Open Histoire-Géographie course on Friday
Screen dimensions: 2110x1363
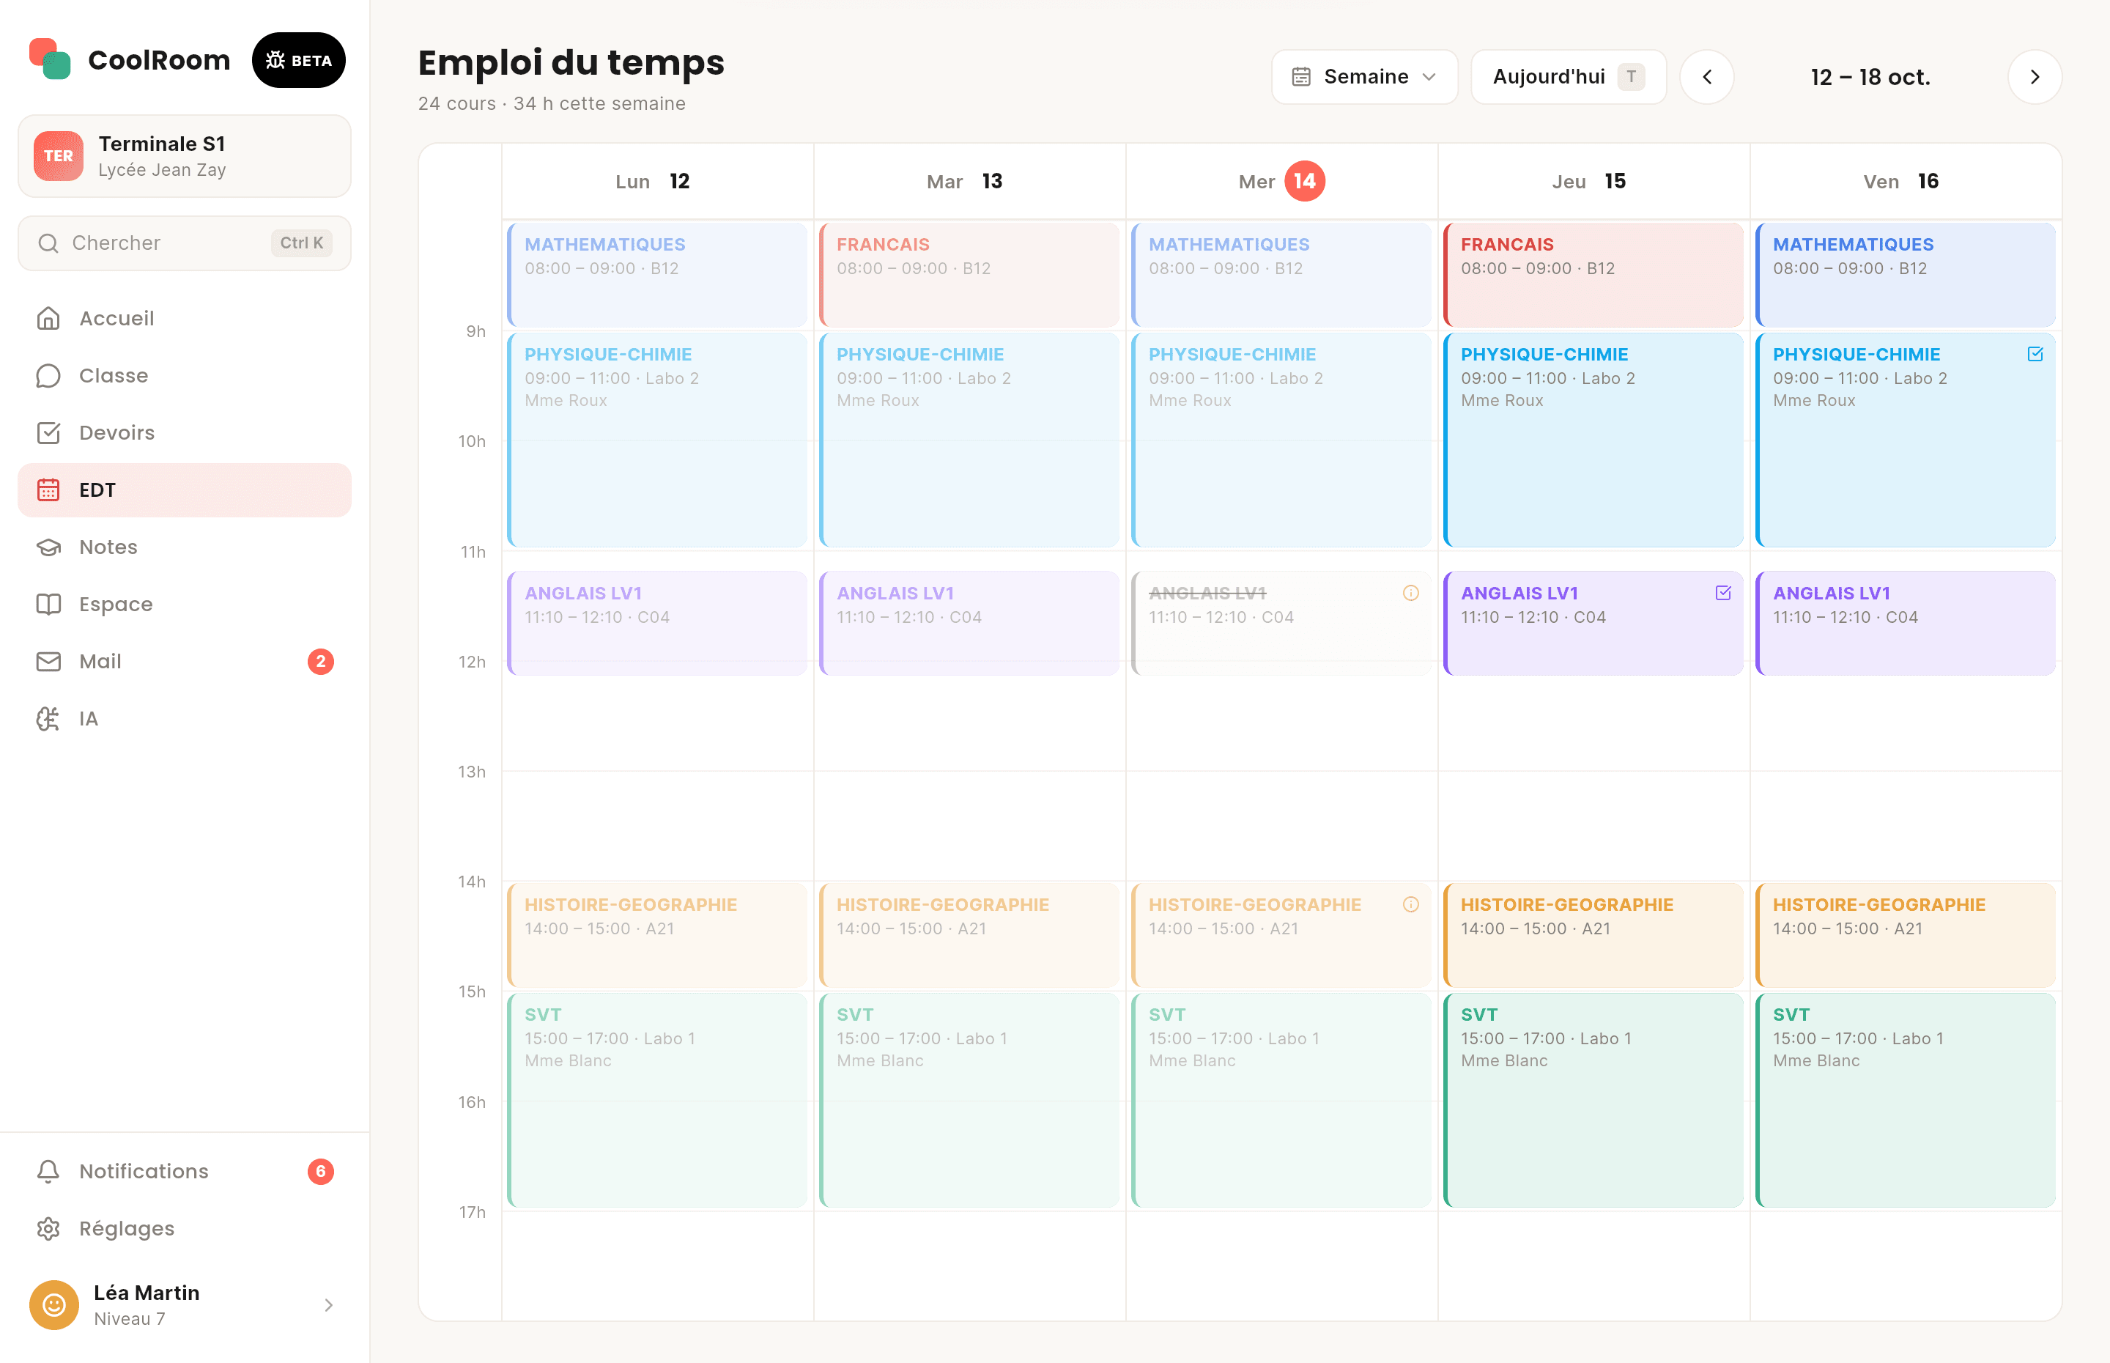pyautogui.click(x=1906, y=934)
